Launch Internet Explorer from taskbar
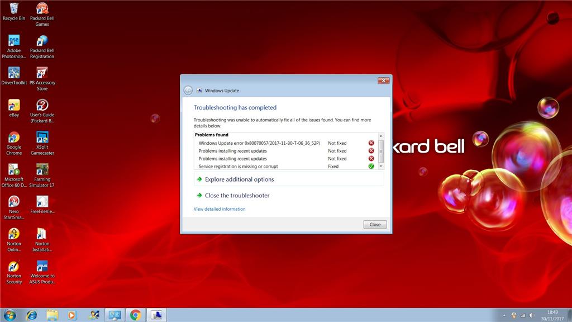 click(x=32, y=315)
